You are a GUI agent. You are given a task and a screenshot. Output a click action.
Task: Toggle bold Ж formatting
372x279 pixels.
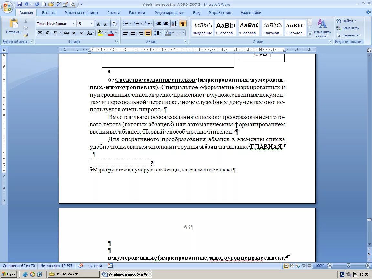click(40, 33)
